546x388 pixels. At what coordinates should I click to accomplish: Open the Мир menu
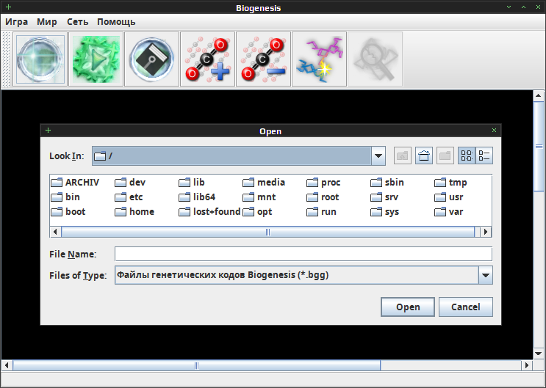[x=47, y=22]
